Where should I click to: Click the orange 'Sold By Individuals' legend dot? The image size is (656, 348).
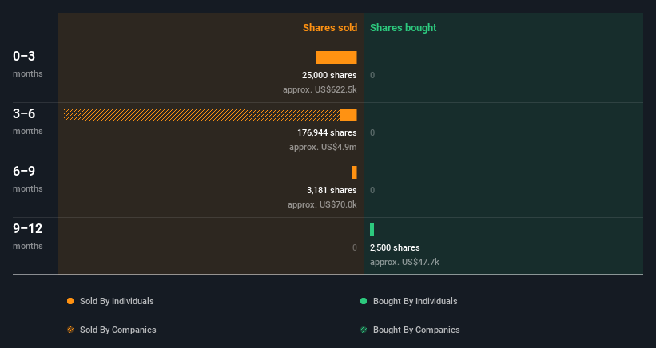tap(70, 301)
